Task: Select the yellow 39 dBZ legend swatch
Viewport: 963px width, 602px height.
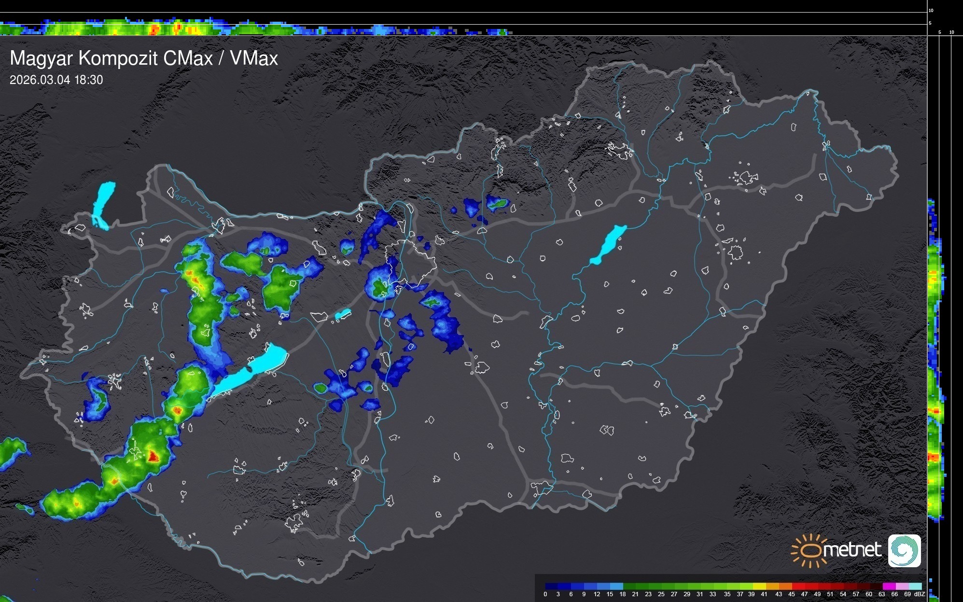Action: 759,586
